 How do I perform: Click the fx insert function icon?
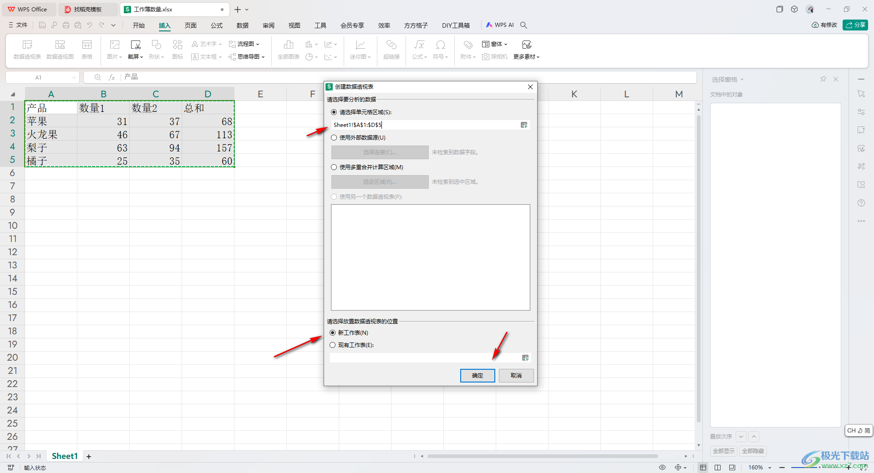[x=112, y=77]
